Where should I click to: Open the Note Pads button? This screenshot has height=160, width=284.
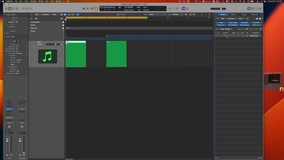click(253, 8)
